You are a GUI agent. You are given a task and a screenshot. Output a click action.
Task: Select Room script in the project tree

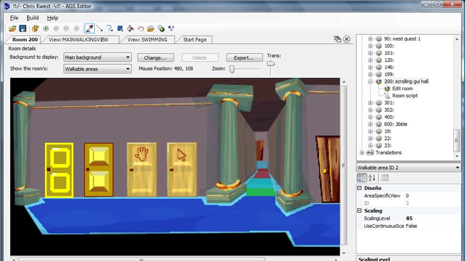pyautogui.click(x=405, y=96)
